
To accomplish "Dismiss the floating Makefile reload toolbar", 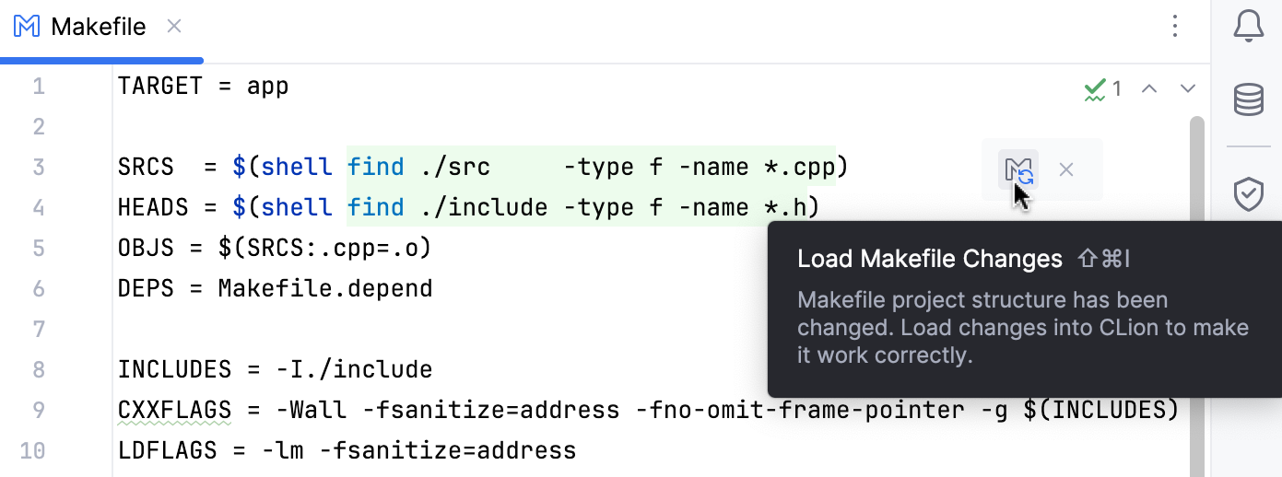I will pos(1066,169).
